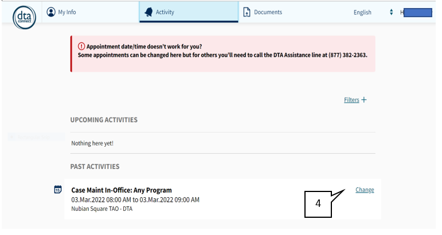Click the Past Activities heading
The width and height of the screenshot is (442, 235).
[x=95, y=167]
